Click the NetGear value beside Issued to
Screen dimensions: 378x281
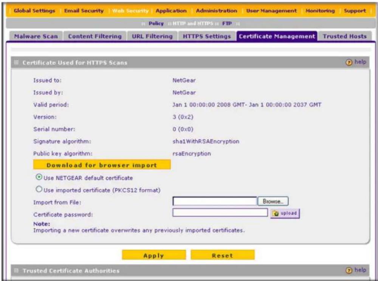[x=184, y=80]
